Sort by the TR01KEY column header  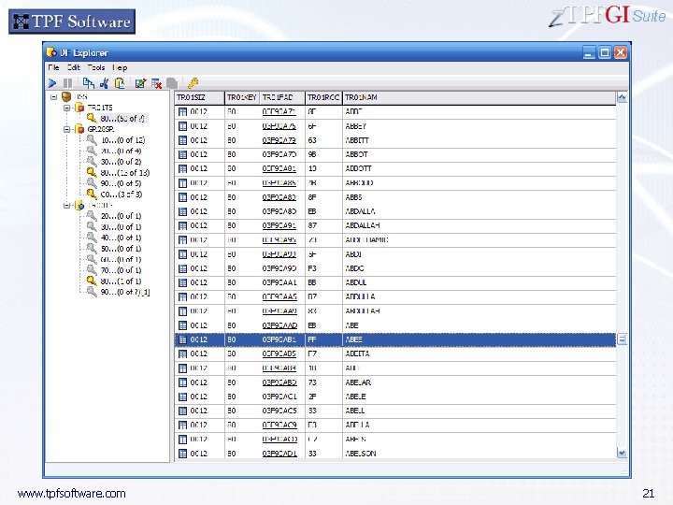pyautogui.click(x=242, y=98)
